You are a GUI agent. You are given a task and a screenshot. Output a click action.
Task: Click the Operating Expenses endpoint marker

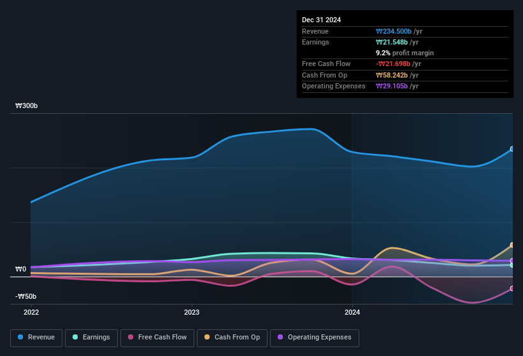pos(512,261)
